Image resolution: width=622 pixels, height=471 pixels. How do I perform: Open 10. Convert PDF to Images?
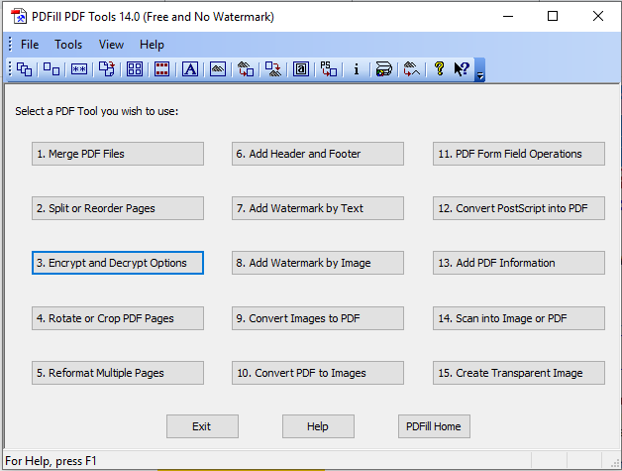pos(318,373)
